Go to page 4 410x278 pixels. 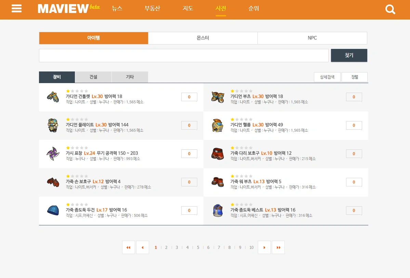(x=187, y=248)
